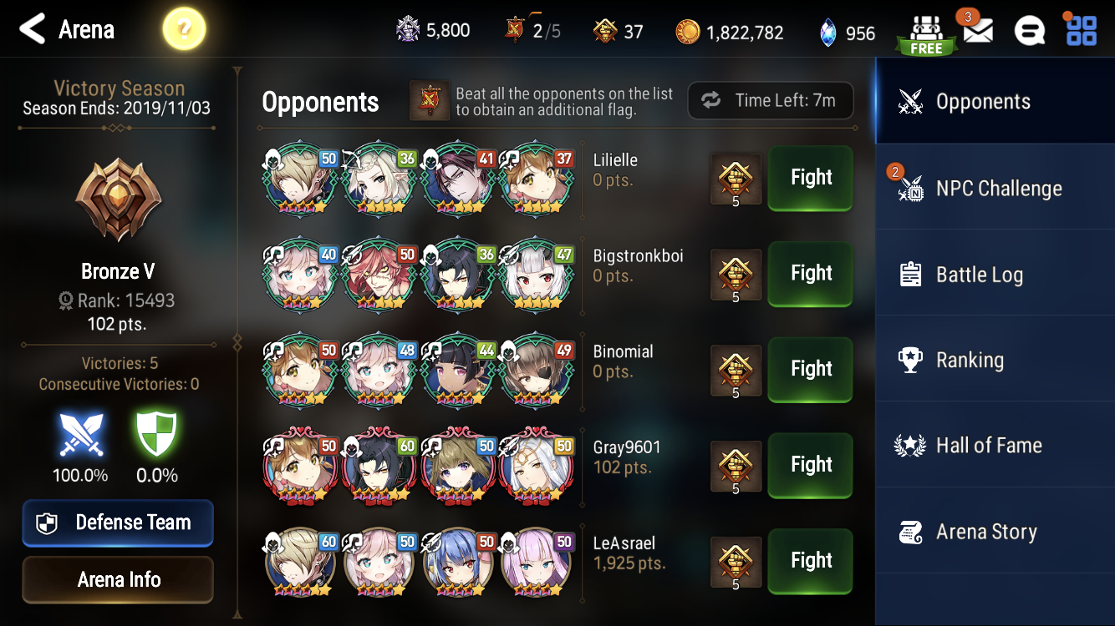Open Arena Info
This screenshot has height=626, width=1115.
(x=118, y=579)
